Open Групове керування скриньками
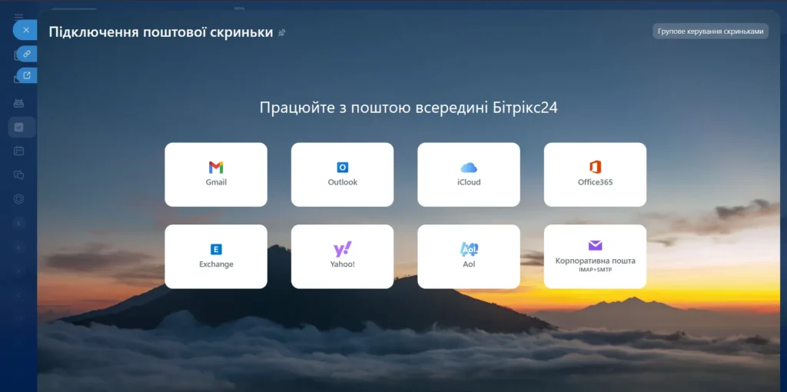Screen dimensions: 787x392 [710, 31]
